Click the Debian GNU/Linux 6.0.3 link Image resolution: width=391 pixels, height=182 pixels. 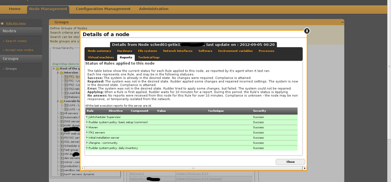pos(192,174)
